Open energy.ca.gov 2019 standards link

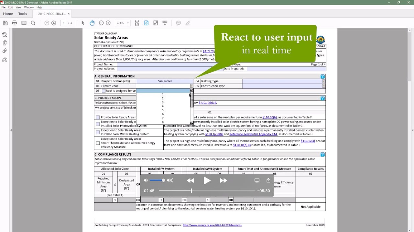click(x=212, y=225)
